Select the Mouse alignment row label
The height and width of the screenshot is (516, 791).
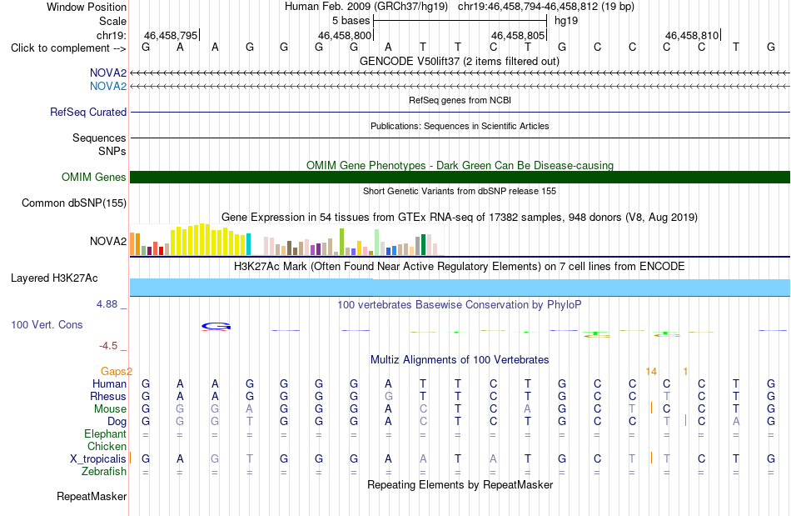point(110,409)
